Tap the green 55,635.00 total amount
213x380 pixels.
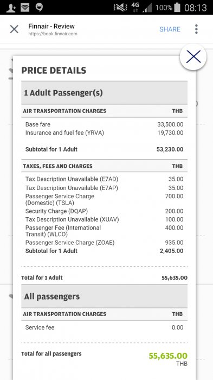[x=168, y=356]
